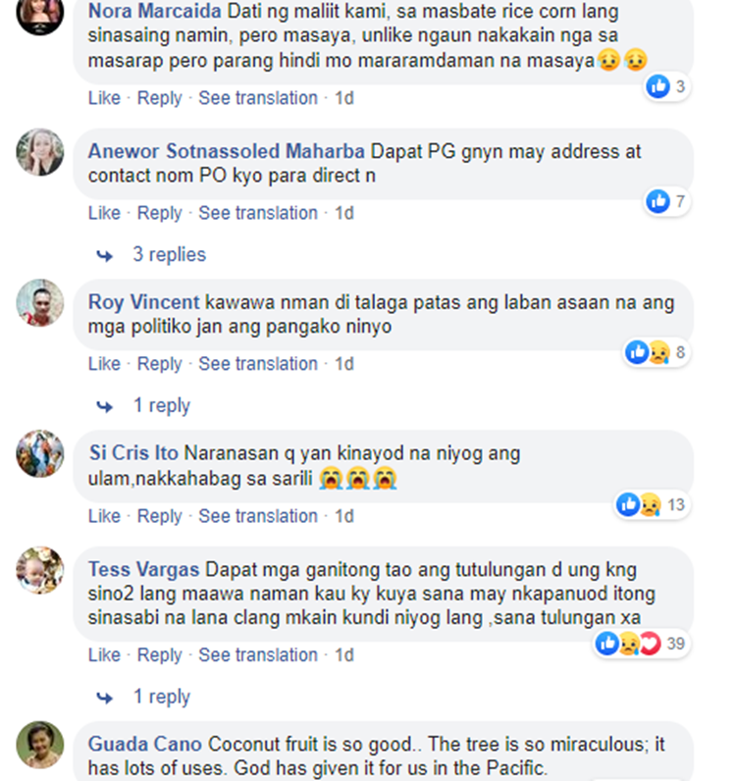Viewport: 736px width, 781px height.
Task: Open Nora Marcaida's profile picture
Action: (40, 14)
